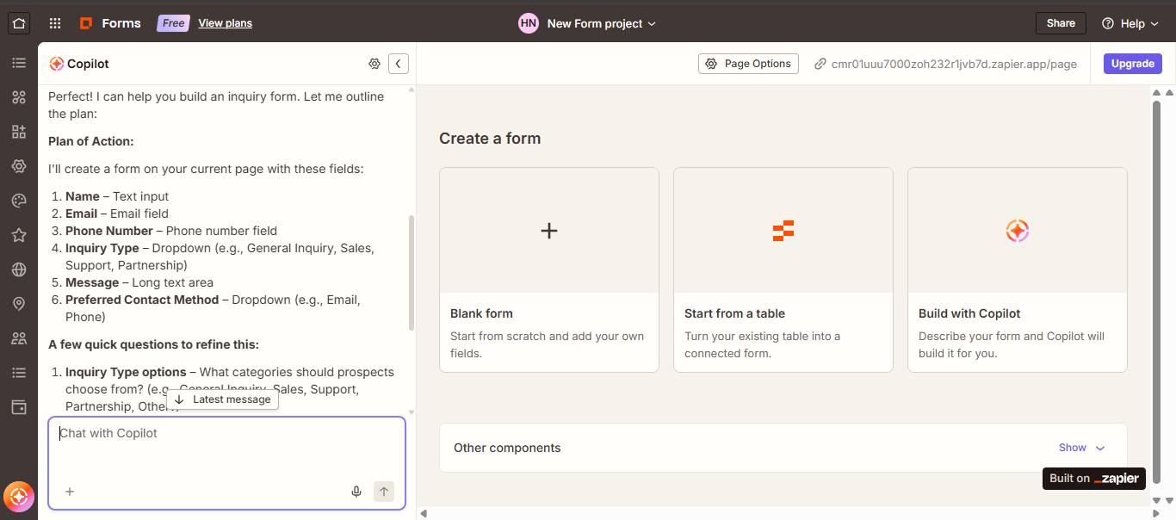The height and width of the screenshot is (520, 1176).
Task: Click the location pin icon in sidebar
Action: coord(19,304)
